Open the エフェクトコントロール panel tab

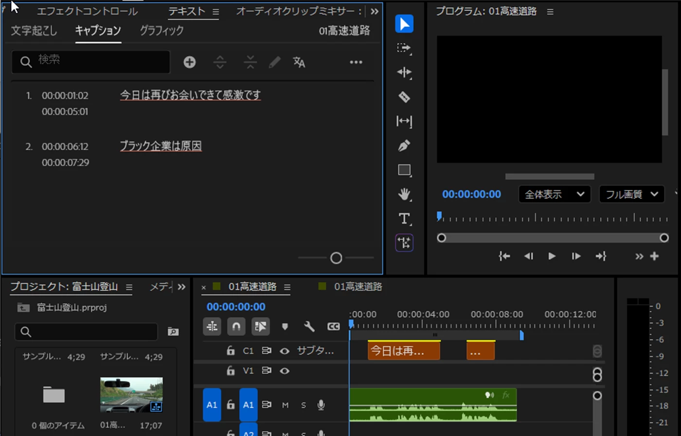point(87,12)
